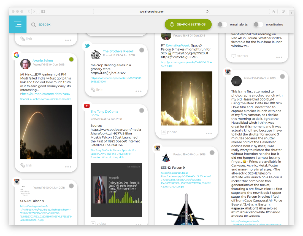This screenshot has width=303, height=236.
Task: Show all browser tabs
Action: click(283, 11)
